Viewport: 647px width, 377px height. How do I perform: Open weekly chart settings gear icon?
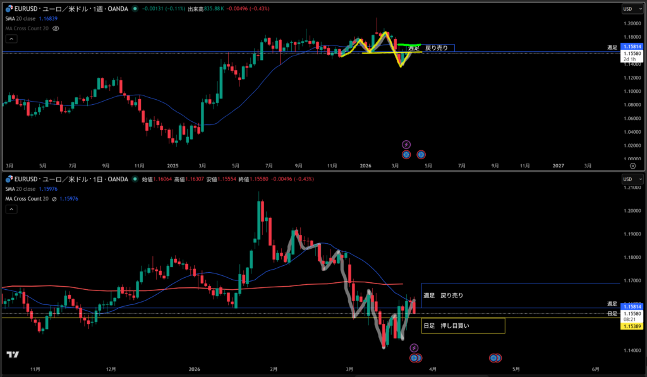632,165
